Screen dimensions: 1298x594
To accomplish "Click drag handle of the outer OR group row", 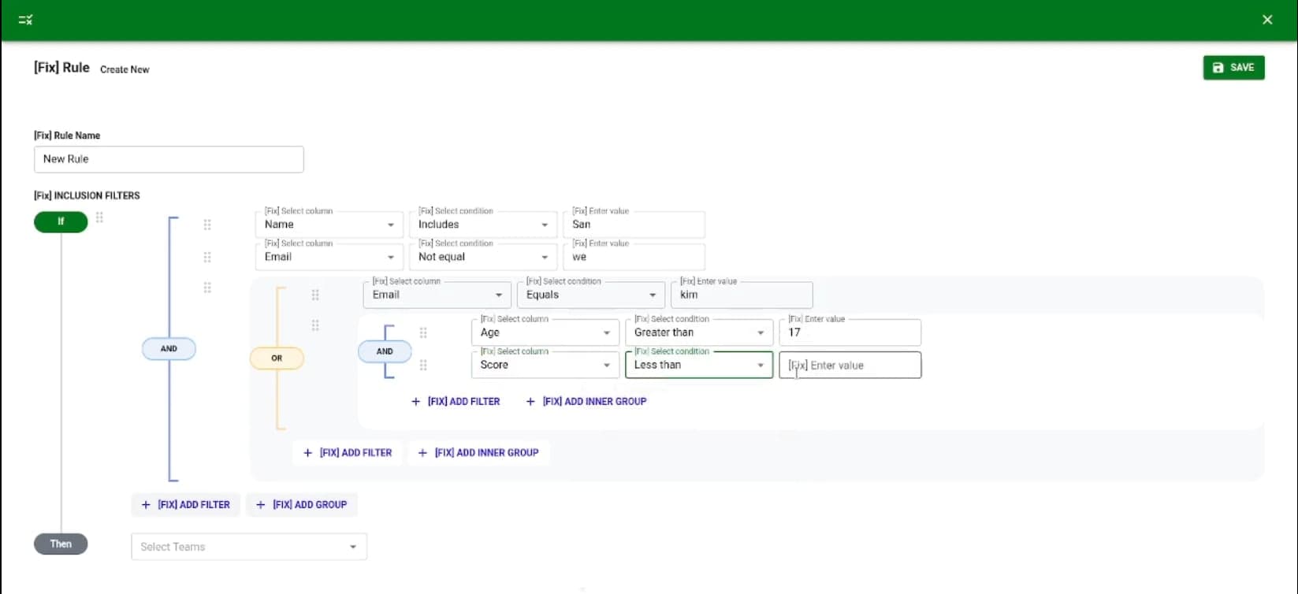I will tap(207, 288).
